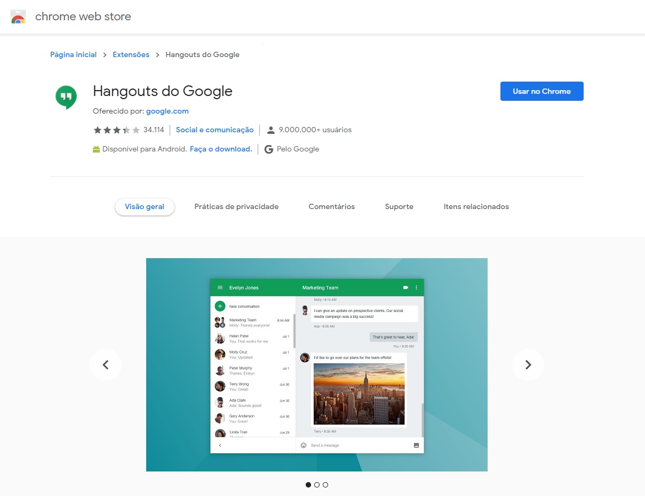Open the Social e comunicação category link
Viewport: 645px width, 496px height.
215,130
